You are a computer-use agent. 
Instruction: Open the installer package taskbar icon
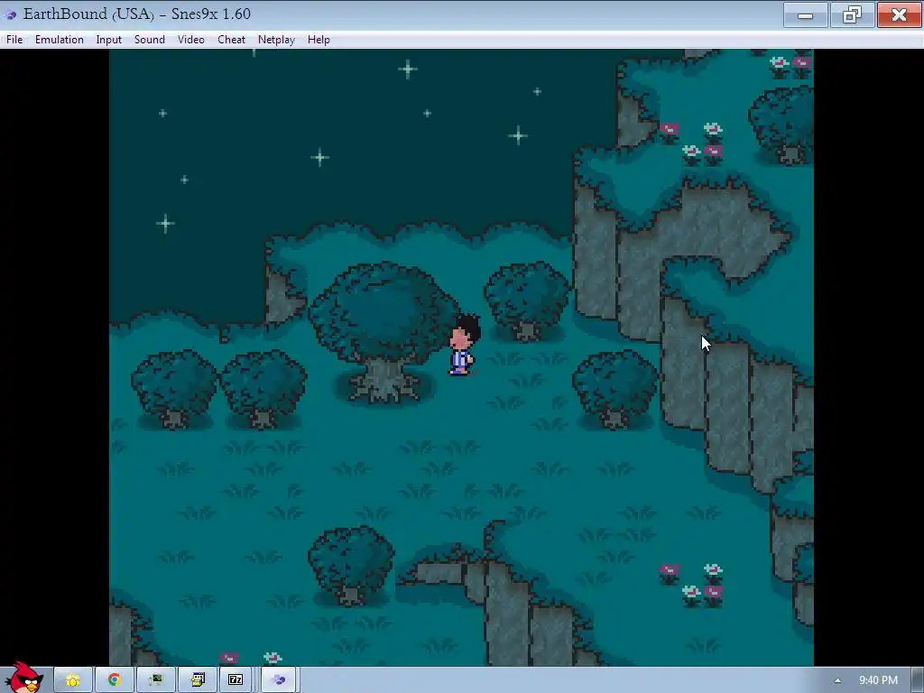pyautogui.click(x=197, y=680)
